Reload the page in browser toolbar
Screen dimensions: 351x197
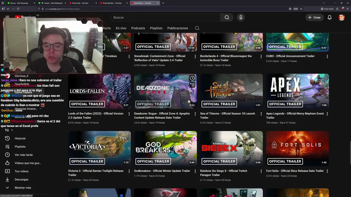(x=18, y=9)
